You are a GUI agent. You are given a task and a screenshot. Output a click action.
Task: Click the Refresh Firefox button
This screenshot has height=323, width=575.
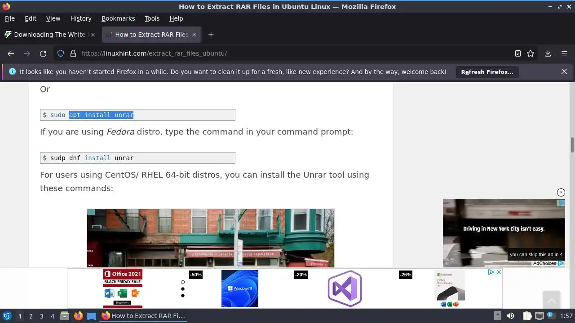point(487,72)
